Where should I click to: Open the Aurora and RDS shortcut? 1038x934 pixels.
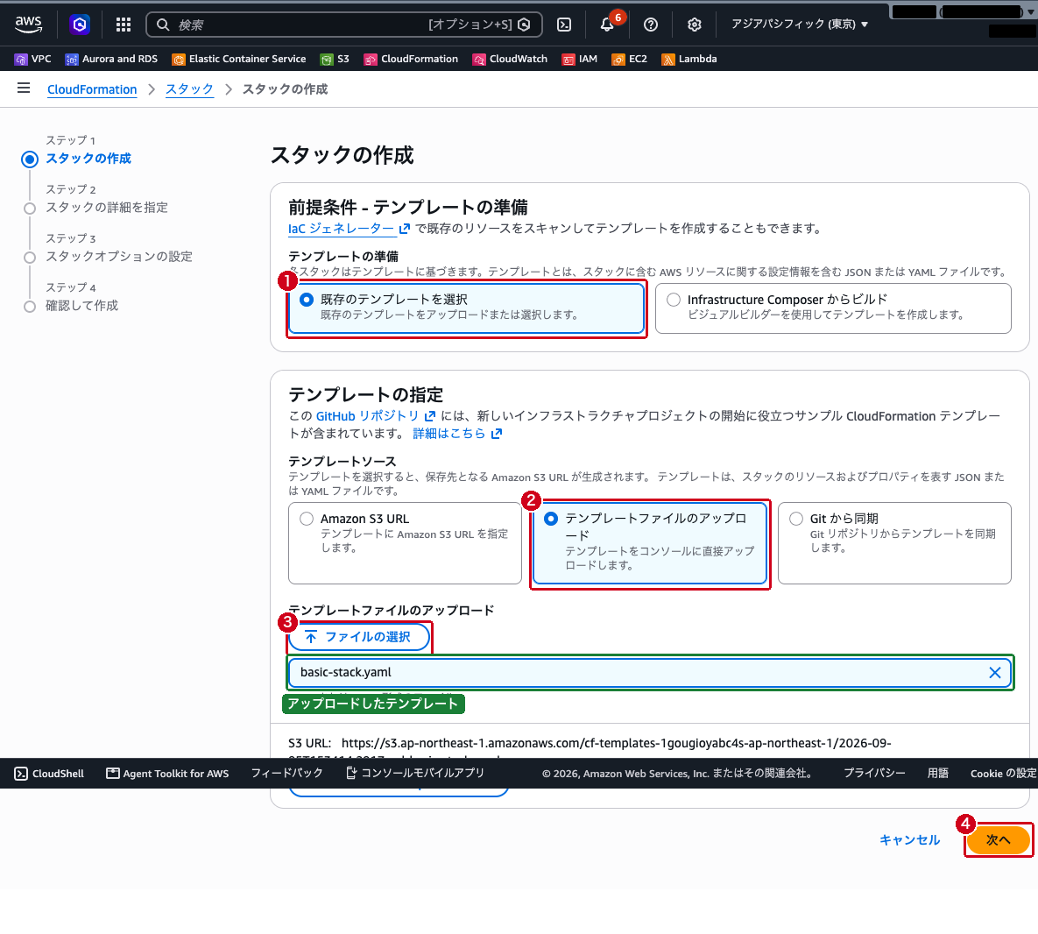click(x=111, y=59)
